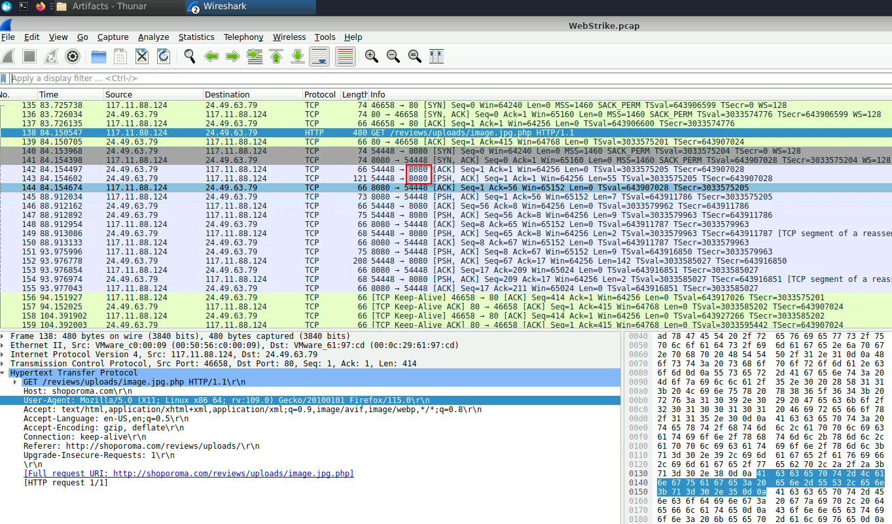892x524 pixels.
Task: Expand the Transmission Control Protocol tree
Action: point(4,364)
